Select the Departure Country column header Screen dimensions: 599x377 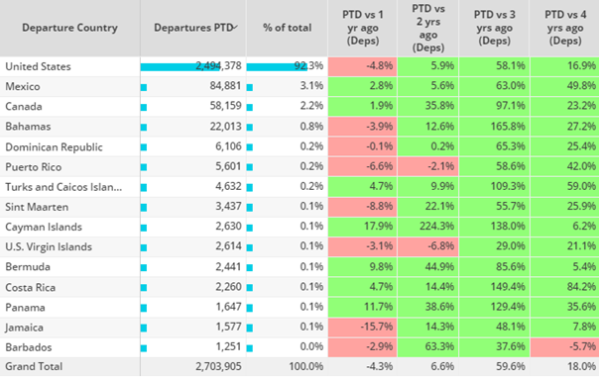[69, 28]
